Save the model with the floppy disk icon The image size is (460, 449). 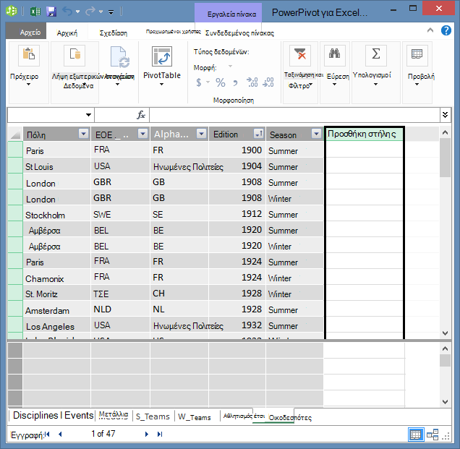click(51, 12)
